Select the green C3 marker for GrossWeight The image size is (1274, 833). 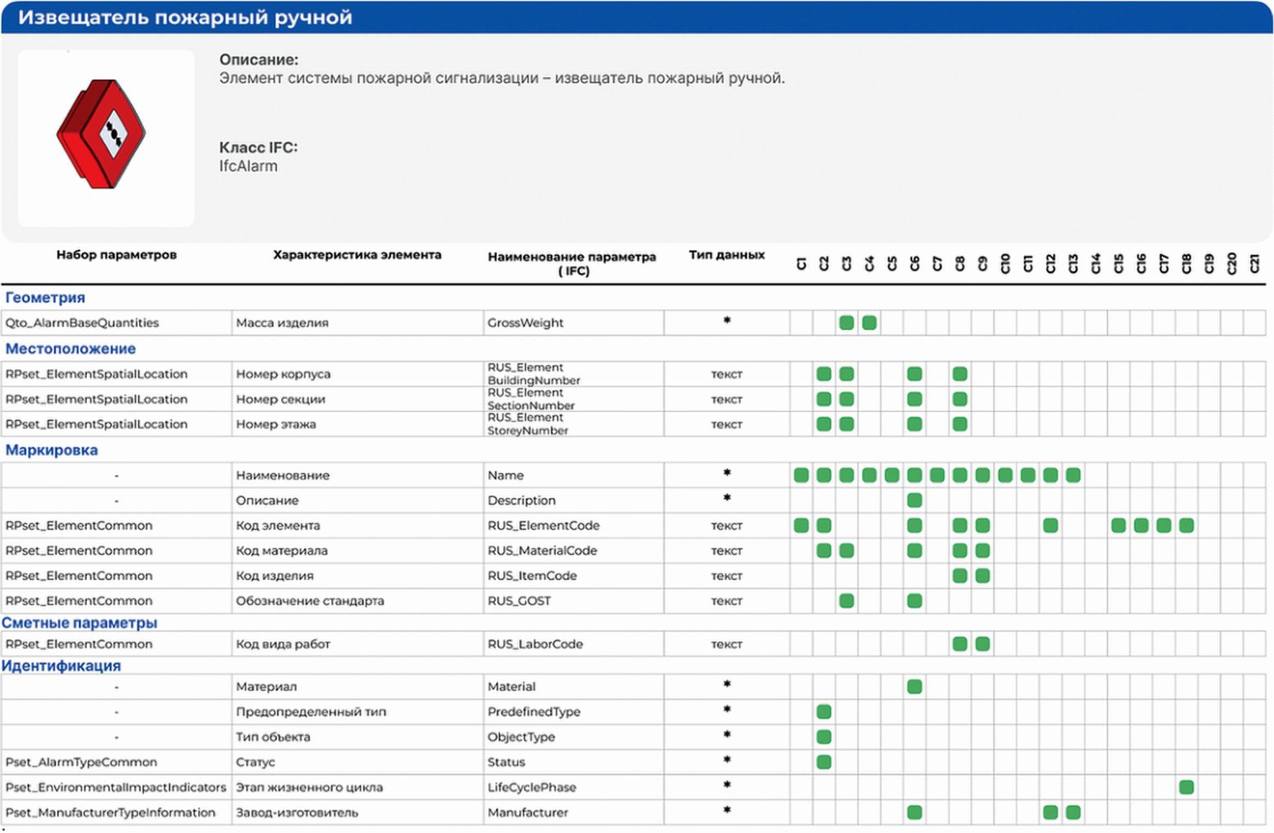847,323
